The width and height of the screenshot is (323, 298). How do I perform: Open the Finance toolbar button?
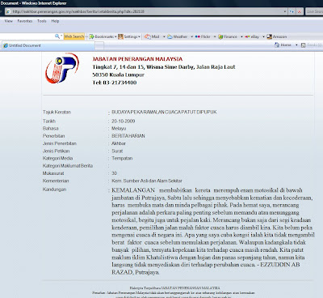click(x=228, y=36)
